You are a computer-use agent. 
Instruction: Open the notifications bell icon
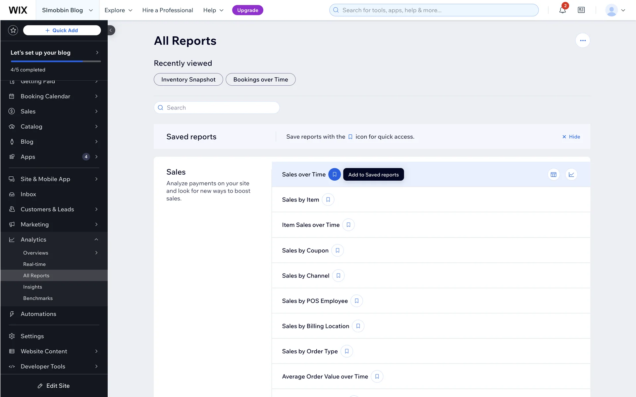(x=562, y=10)
